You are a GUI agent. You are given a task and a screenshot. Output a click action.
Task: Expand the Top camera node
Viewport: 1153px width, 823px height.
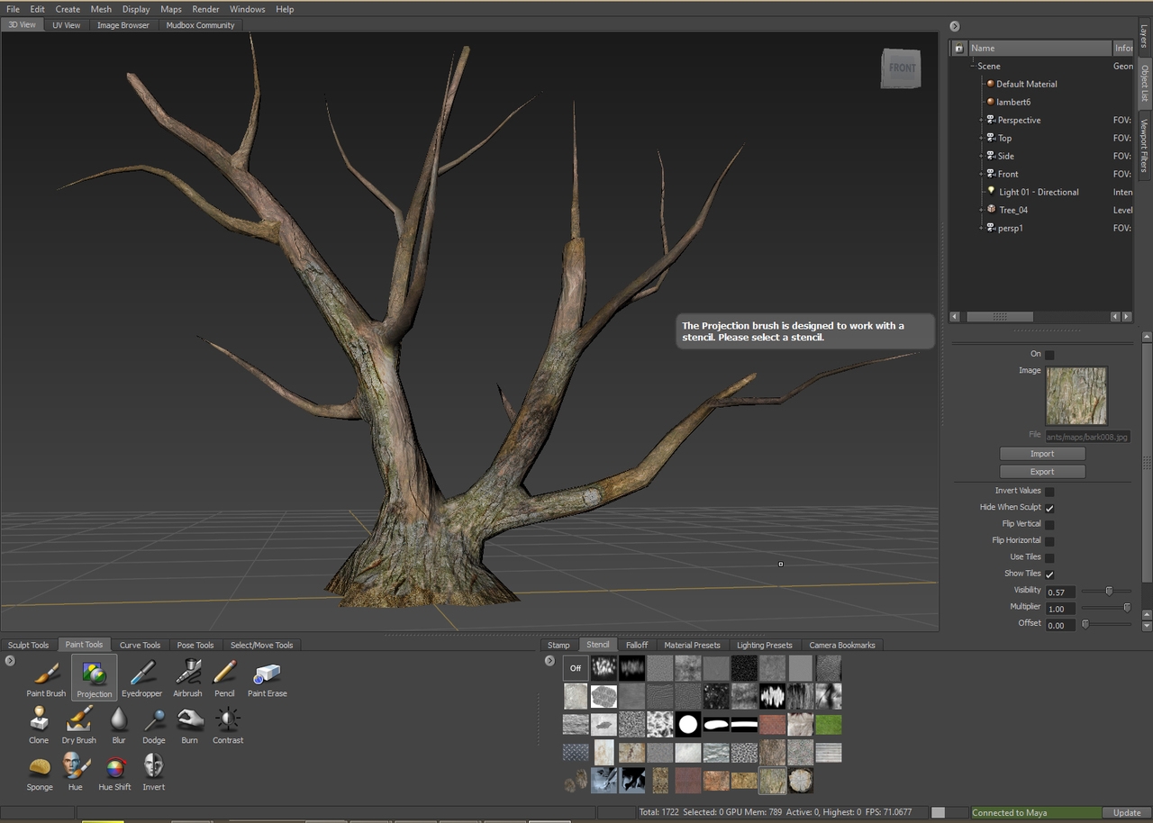coord(981,138)
